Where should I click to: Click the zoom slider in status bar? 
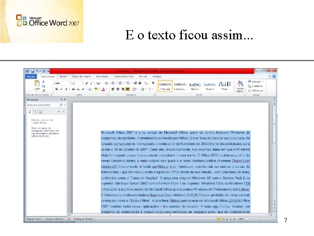click(x=259, y=219)
